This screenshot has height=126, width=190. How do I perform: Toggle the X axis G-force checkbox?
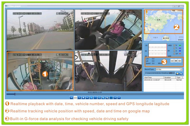(174, 45)
